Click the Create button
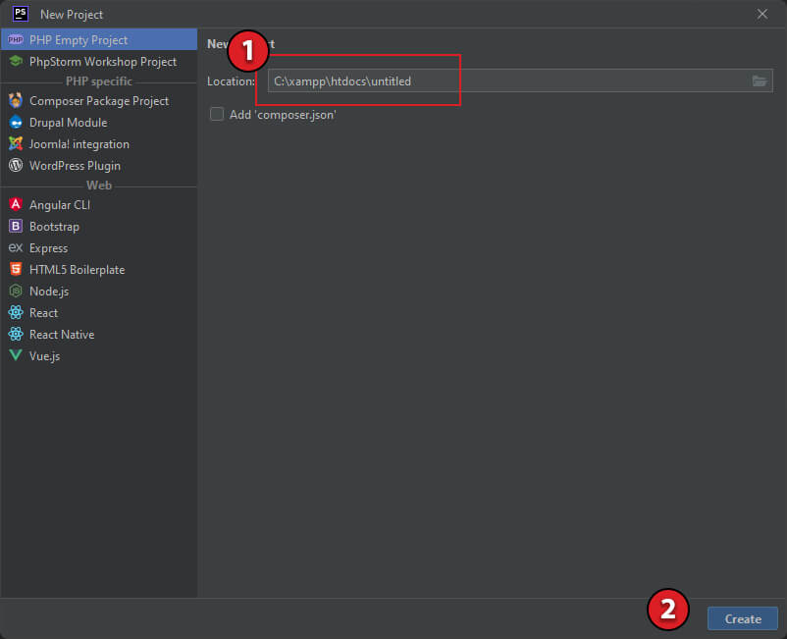Viewport: 787px width, 639px height. (742, 618)
